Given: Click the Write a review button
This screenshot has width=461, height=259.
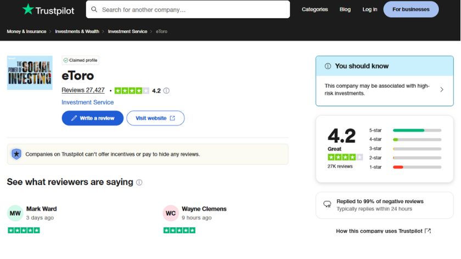Looking at the screenshot, I should tap(93, 118).
